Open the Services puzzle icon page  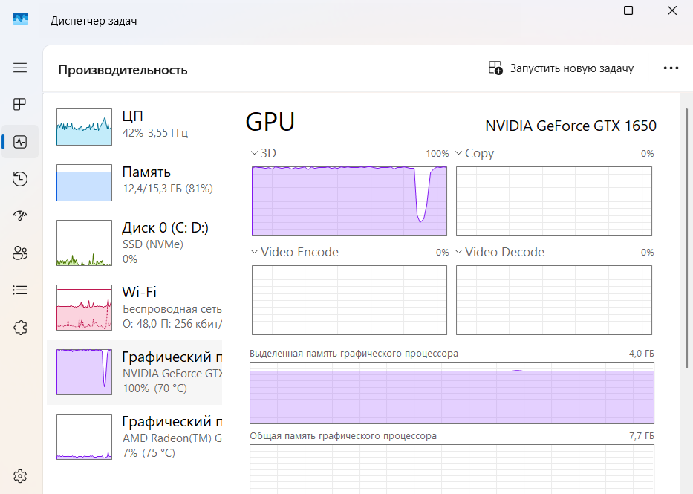[20, 328]
